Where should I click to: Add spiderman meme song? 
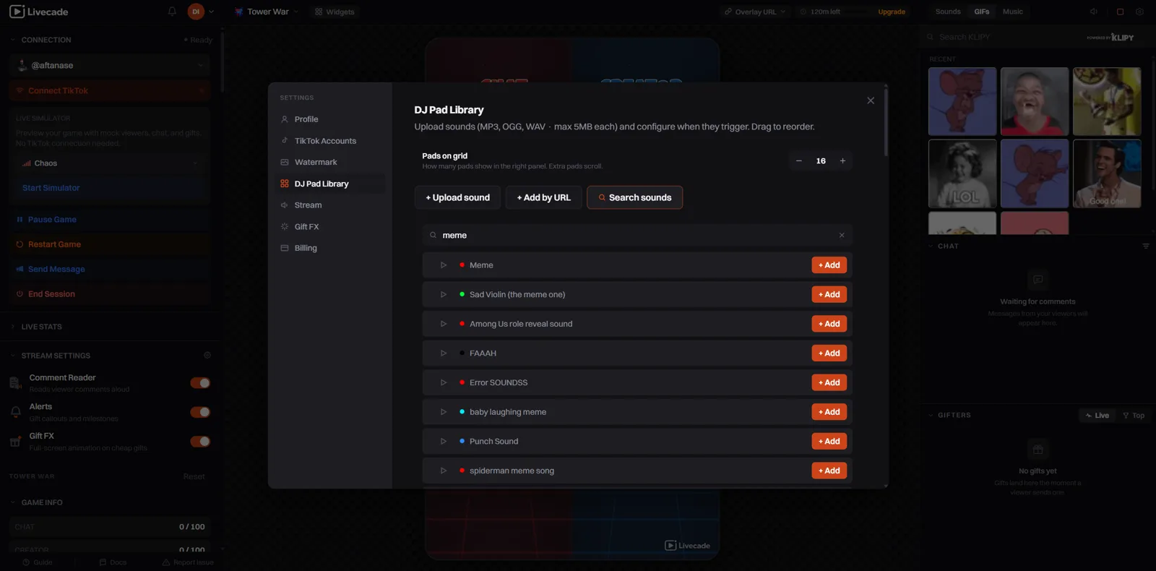point(829,471)
